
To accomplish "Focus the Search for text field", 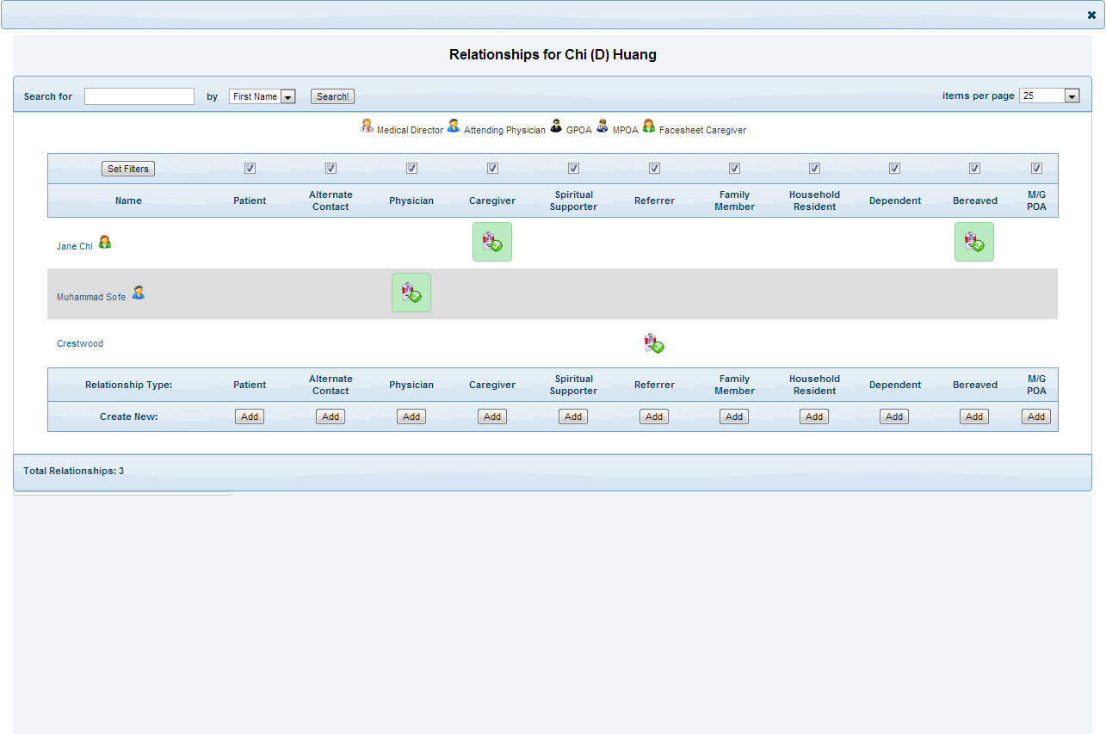I will coord(139,96).
